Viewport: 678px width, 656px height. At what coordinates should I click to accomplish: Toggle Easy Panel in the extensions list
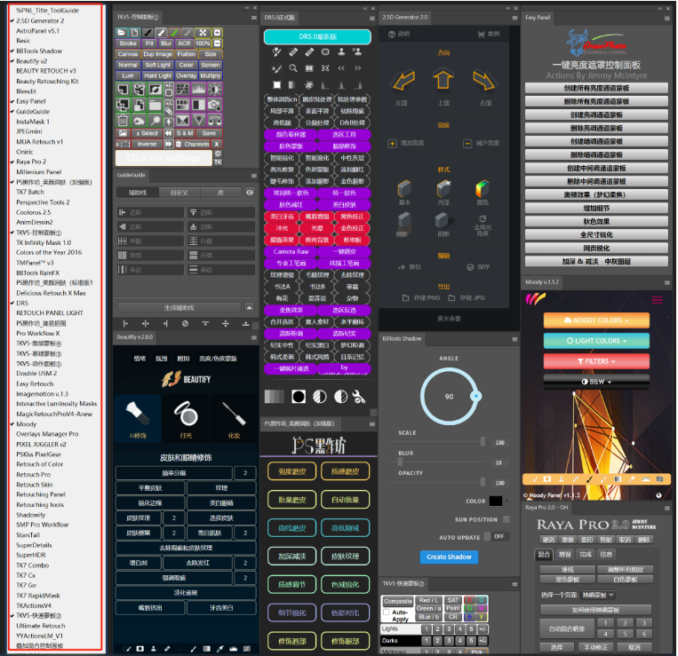tap(31, 101)
